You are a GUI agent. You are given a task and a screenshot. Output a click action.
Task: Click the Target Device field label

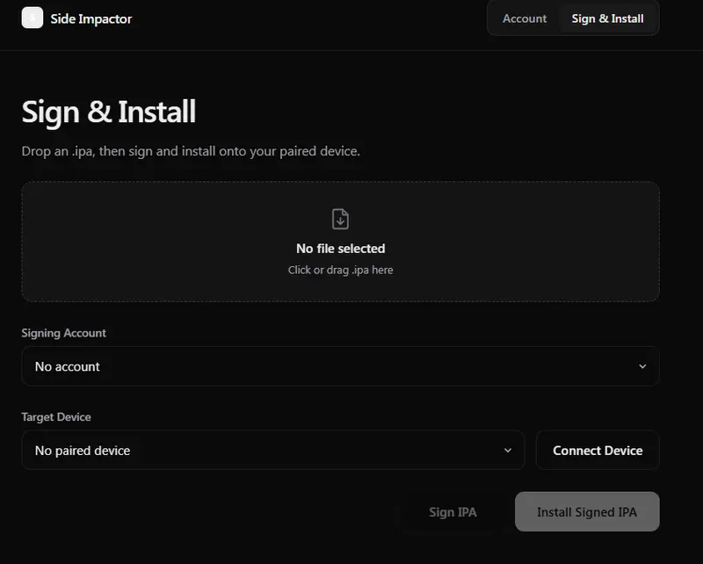(x=56, y=416)
